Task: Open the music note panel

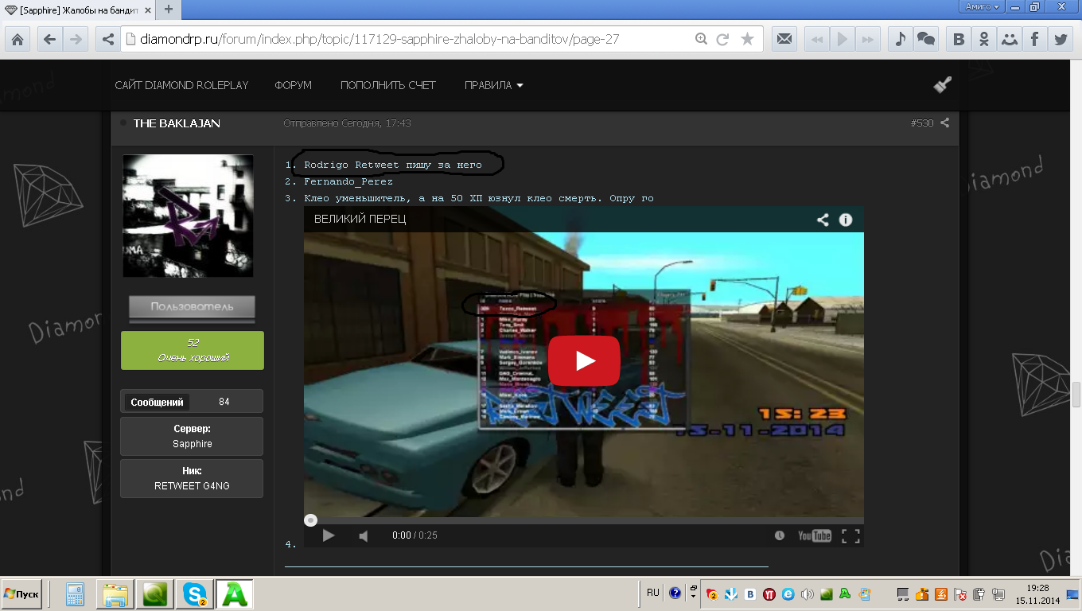Action: tap(900, 39)
